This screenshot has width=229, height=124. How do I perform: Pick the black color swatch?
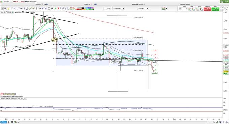pyautogui.click(x=83, y=8)
